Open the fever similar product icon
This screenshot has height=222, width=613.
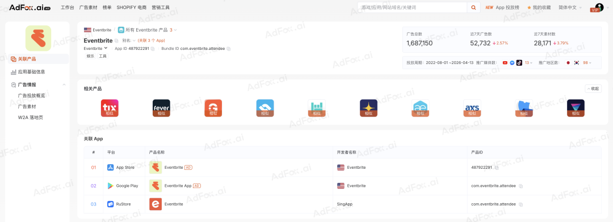coord(161,108)
